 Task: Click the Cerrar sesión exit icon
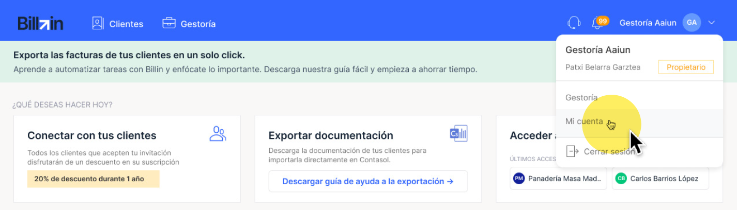click(x=572, y=151)
